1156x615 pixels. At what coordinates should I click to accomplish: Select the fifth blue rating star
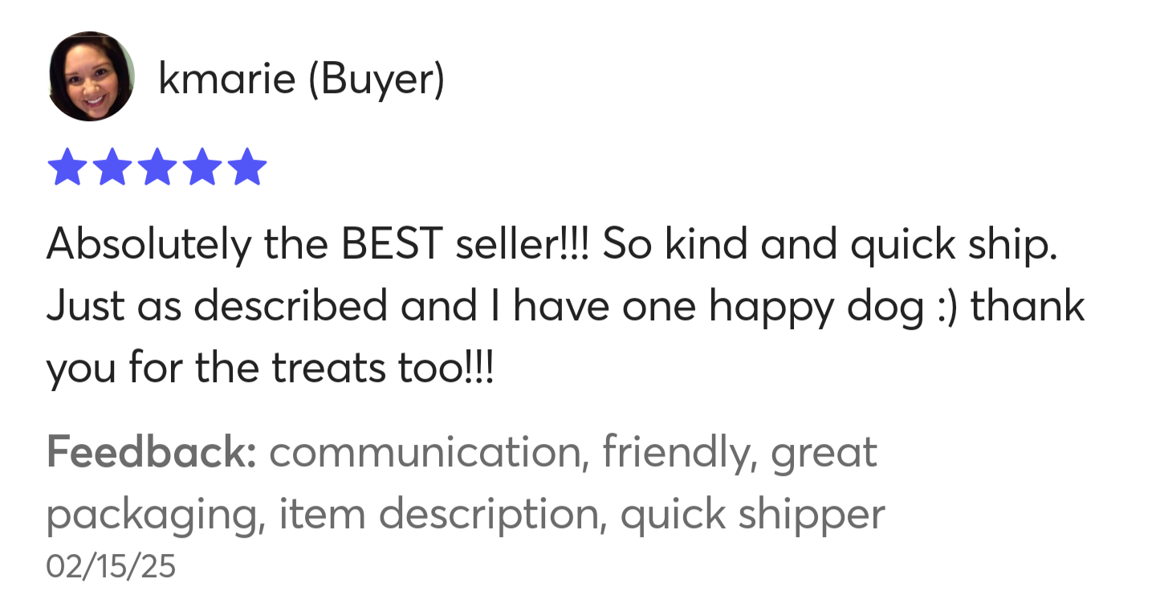(246, 166)
